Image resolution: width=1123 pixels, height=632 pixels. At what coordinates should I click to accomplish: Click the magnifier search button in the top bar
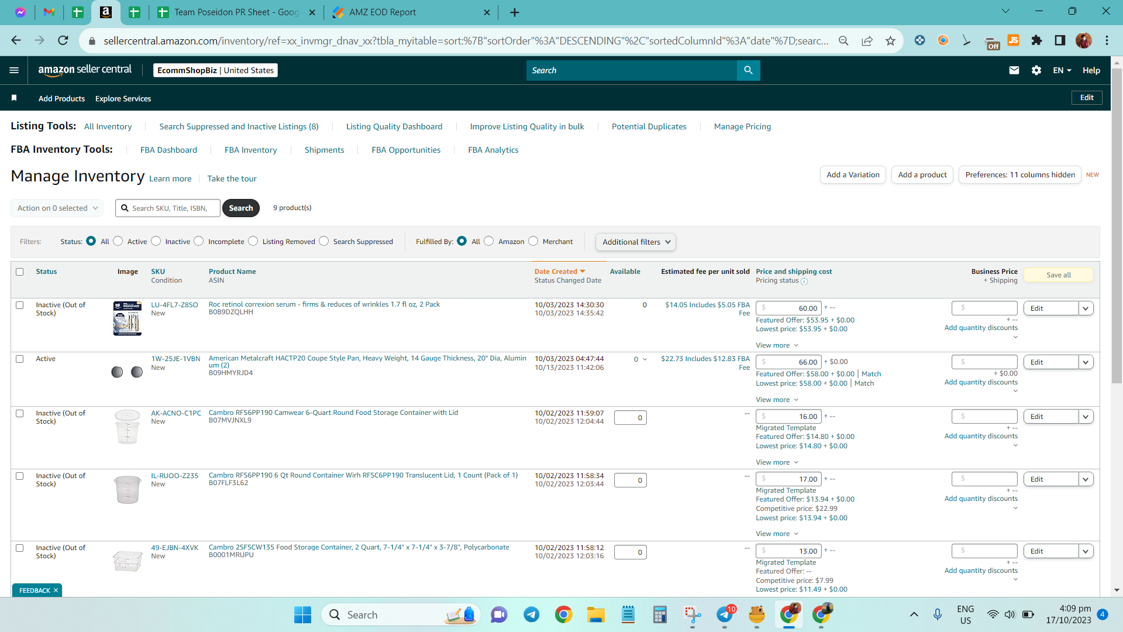(748, 70)
